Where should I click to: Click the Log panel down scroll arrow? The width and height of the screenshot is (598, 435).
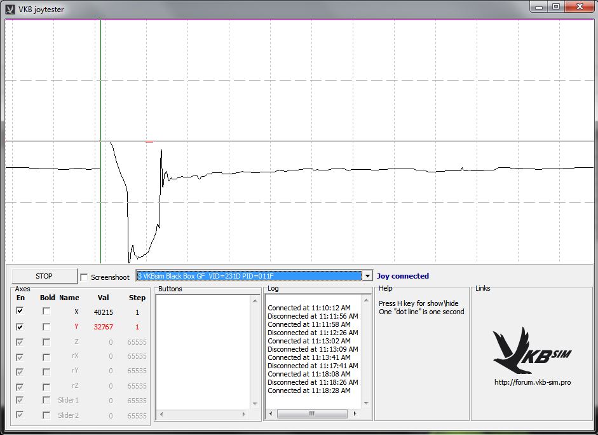tap(366, 403)
